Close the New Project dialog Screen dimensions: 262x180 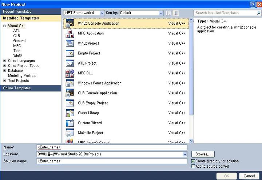pos(259,4)
